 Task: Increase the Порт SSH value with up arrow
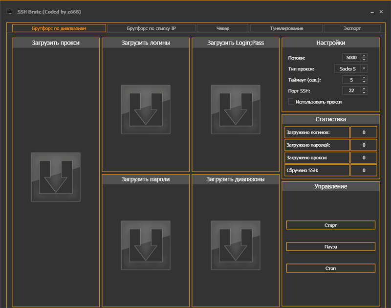click(x=364, y=88)
